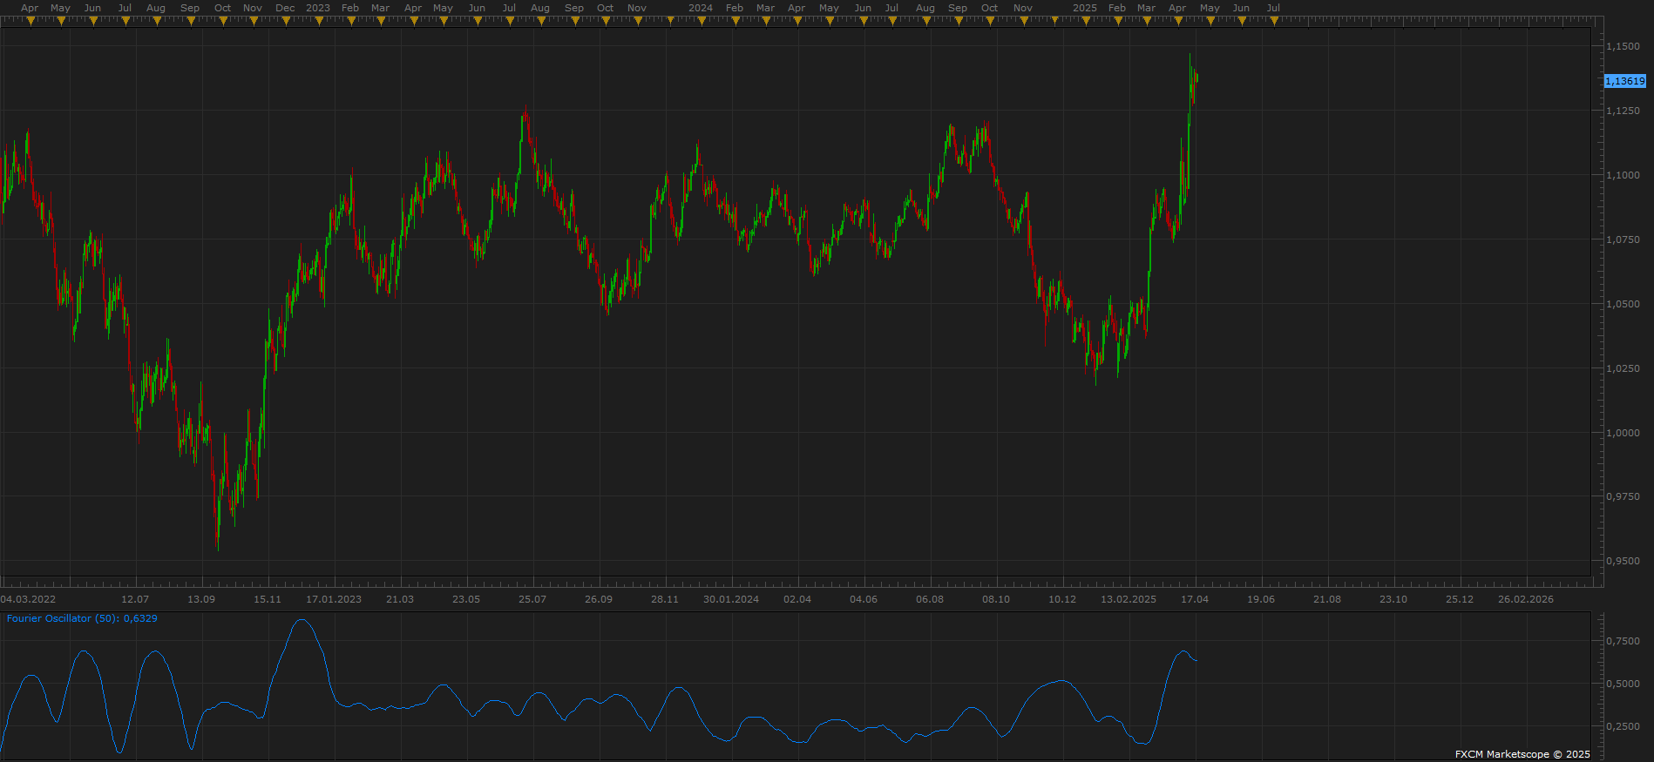Viewport: 1654px width, 762px height.
Task: Click the 1,1250 level on the price axis
Action: click(1623, 111)
